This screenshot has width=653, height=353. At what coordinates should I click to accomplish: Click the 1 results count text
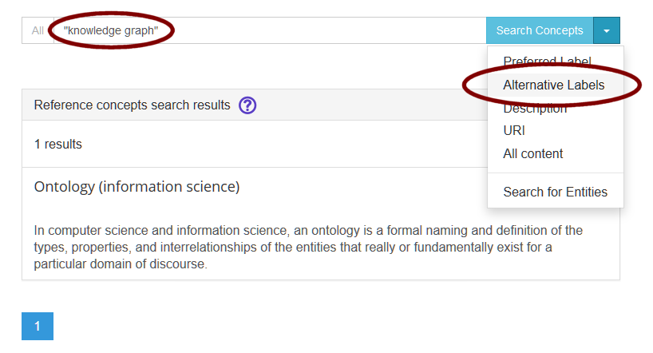[58, 145]
